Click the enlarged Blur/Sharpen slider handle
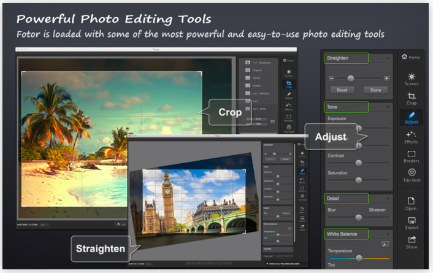This screenshot has height=273, width=433. coord(359,217)
